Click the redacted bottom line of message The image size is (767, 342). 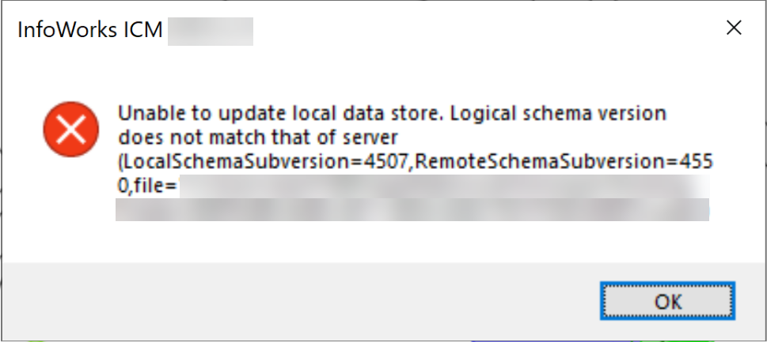pos(412,210)
